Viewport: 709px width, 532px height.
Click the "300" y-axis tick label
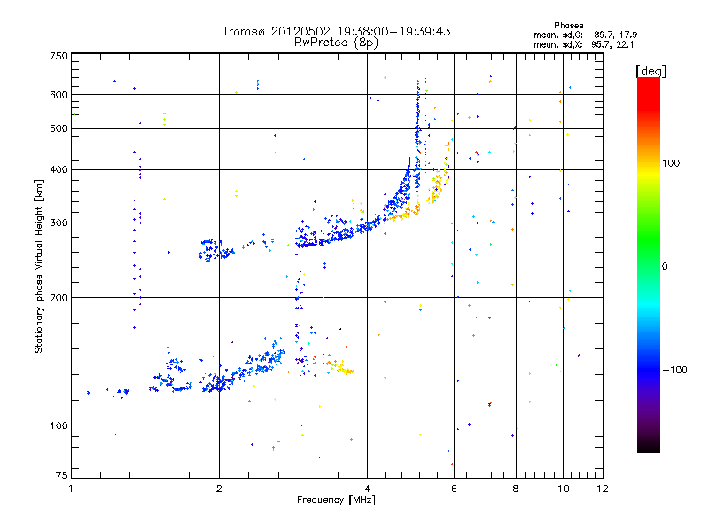(x=59, y=223)
